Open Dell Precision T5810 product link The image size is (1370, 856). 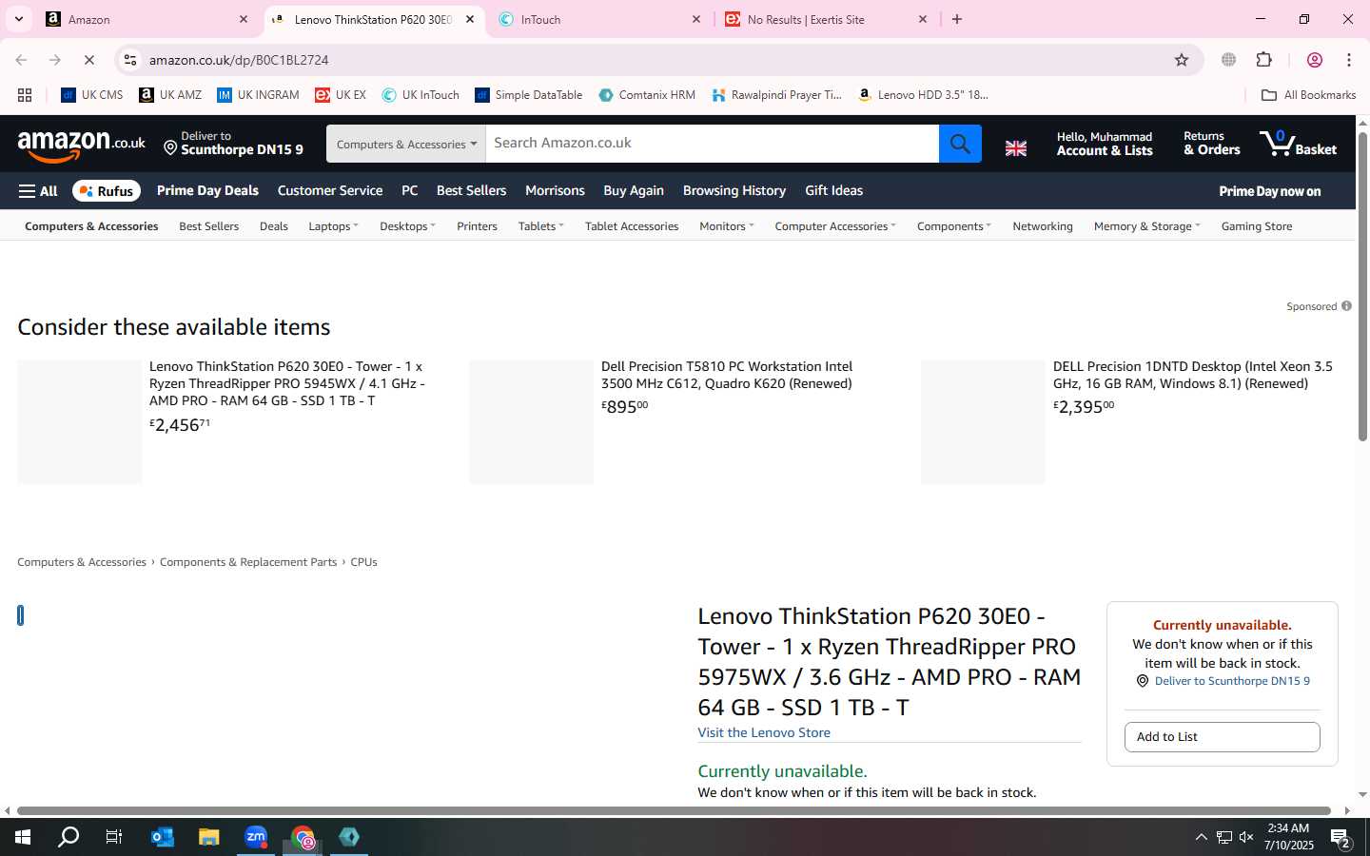point(727,375)
